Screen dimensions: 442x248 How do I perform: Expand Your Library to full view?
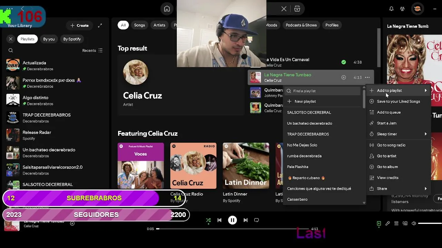(x=100, y=25)
